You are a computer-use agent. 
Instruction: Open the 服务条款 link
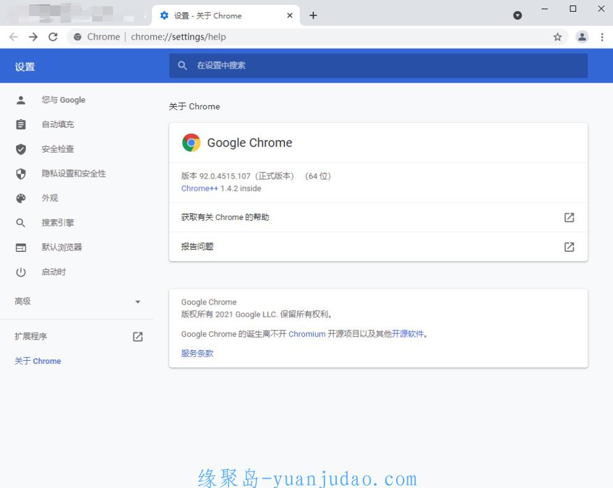[197, 353]
